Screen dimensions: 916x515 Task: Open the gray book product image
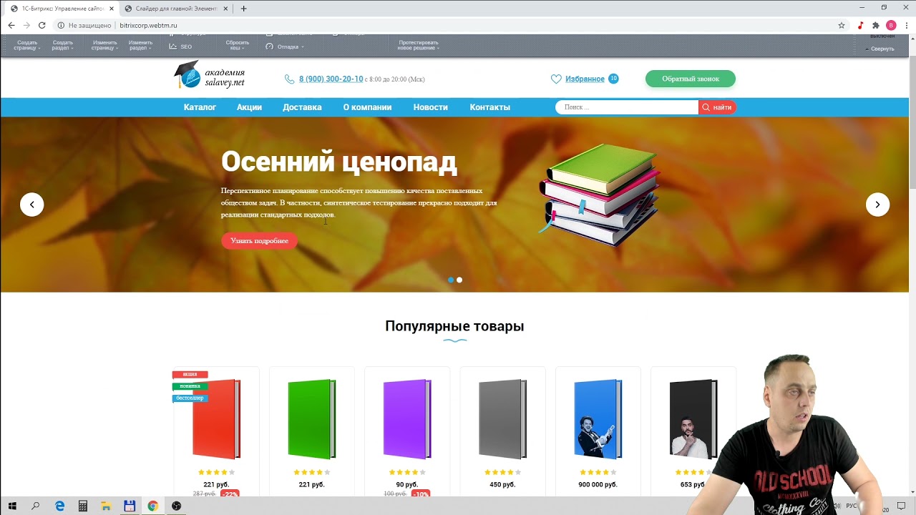[502, 418]
